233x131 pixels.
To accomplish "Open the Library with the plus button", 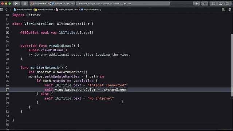I will (x=196, y=4).
